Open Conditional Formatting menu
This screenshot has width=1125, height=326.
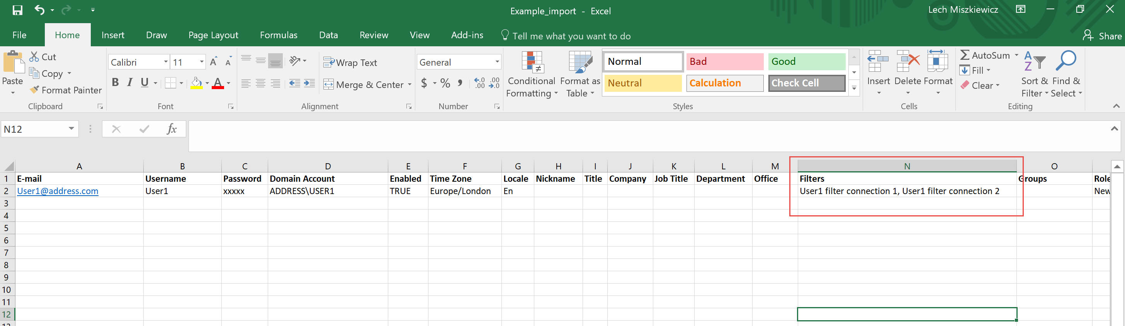click(x=532, y=74)
